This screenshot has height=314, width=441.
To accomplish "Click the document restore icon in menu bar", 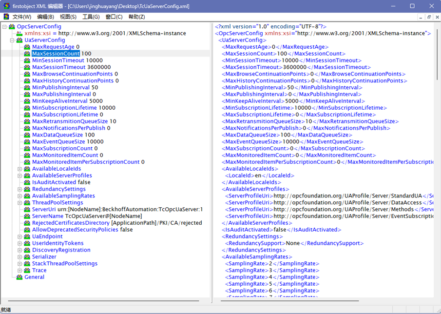I will pyautogui.click(x=429, y=17).
